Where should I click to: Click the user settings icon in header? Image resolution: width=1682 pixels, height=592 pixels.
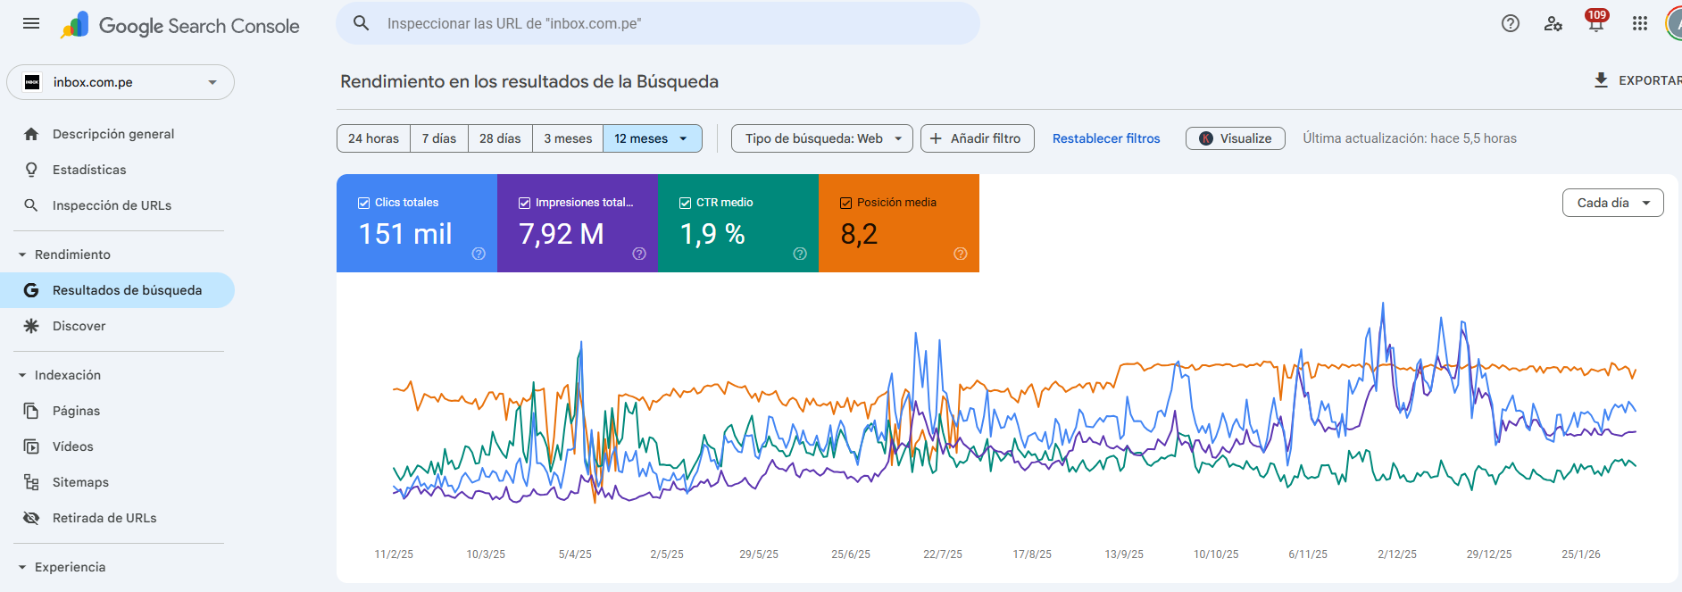(x=1553, y=24)
